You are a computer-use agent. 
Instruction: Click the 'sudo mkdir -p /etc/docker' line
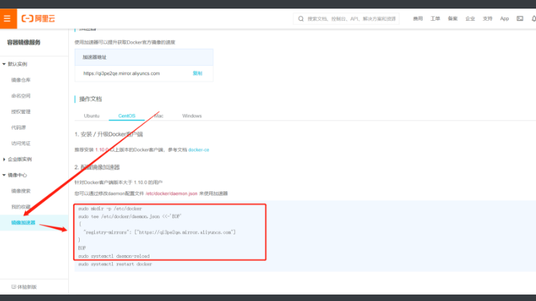(x=110, y=209)
